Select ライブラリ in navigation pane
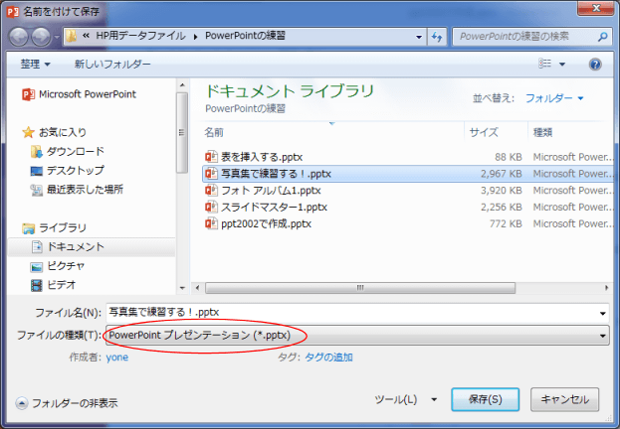 [54, 227]
